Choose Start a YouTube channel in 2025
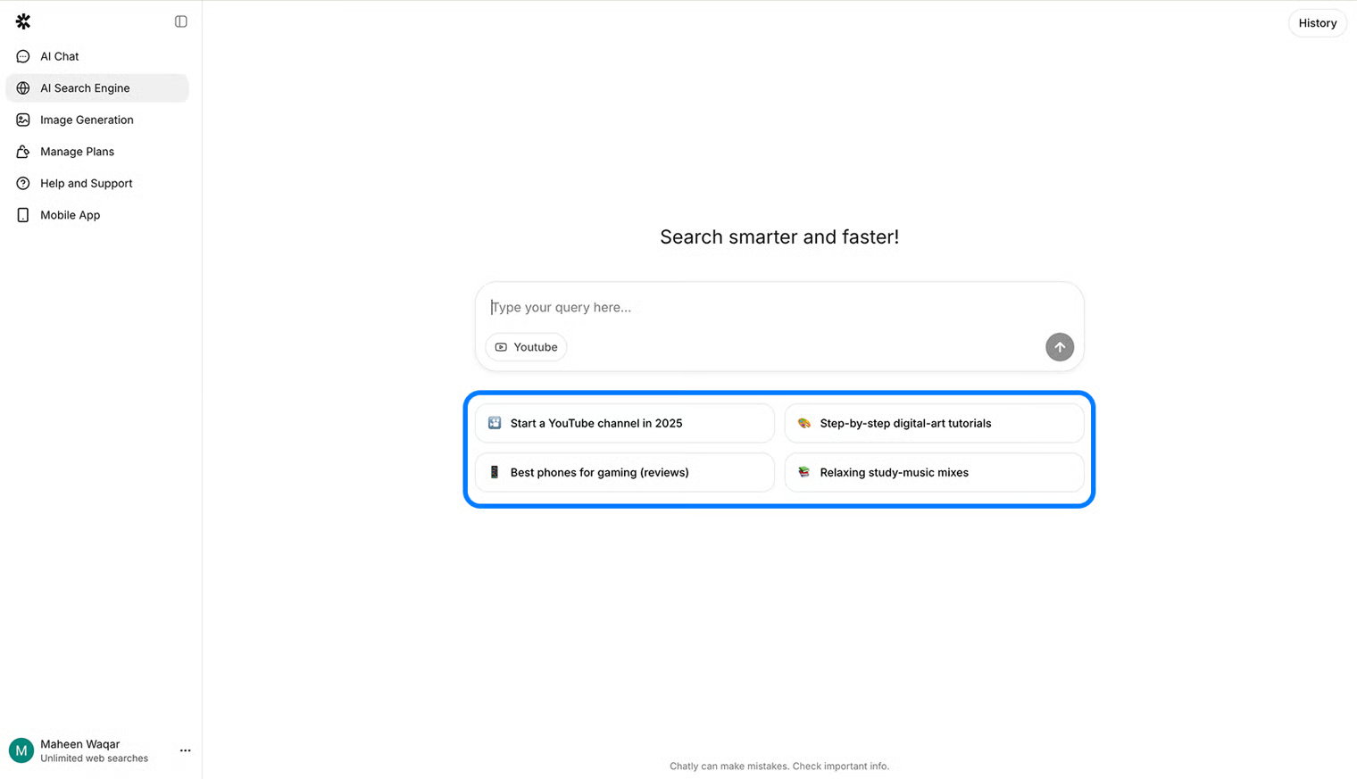The width and height of the screenshot is (1357, 779). [x=624, y=423]
